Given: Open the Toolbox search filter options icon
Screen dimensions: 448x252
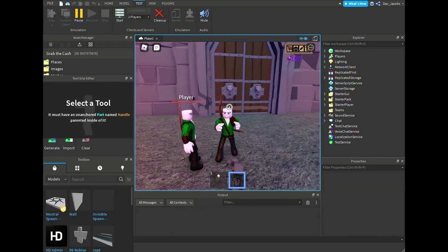Looking at the screenshot, I should coord(129,179).
